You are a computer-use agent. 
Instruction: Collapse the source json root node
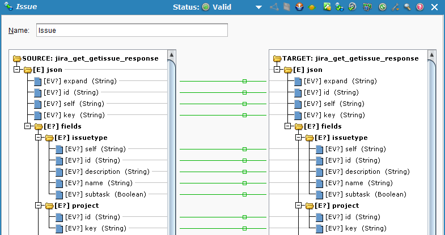coord(16,70)
